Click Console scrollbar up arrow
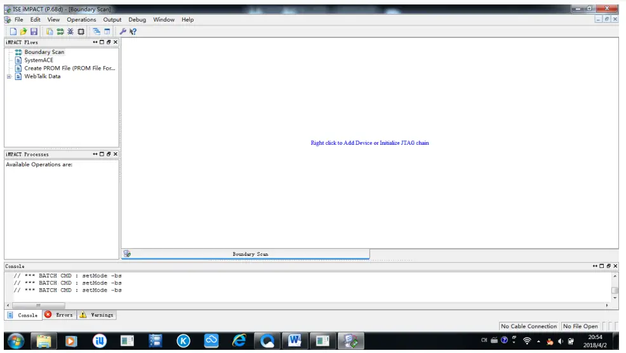Image resolution: width=626 pixels, height=353 pixels. click(615, 276)
